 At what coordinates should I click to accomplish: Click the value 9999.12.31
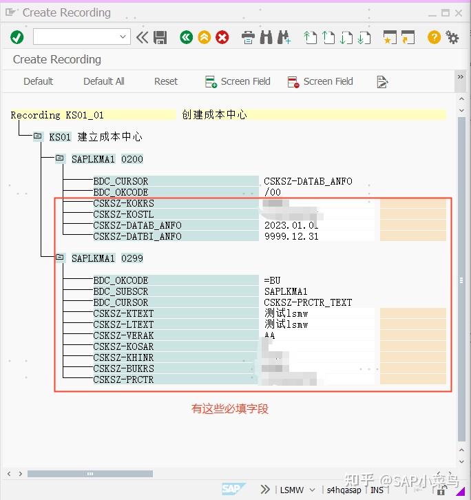[x=291, y=236]
